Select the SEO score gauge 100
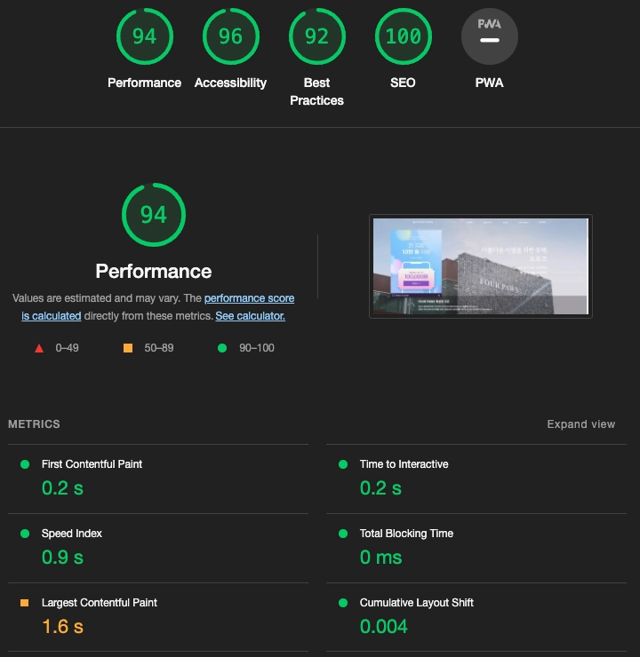The width and height of the screenshot is (640, 657). tap(403, 36)
